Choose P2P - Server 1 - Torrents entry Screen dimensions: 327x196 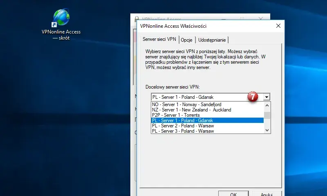pyautogui.click(x=207, y=115)
